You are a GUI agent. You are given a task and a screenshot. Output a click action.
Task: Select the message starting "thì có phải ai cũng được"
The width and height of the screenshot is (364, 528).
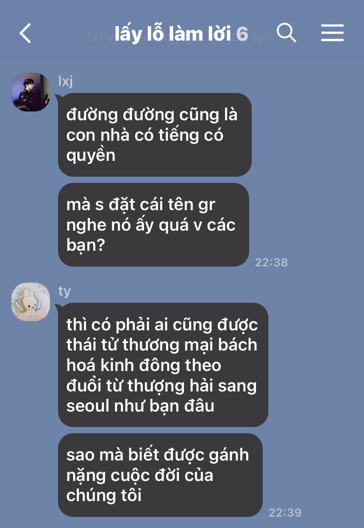pyautogui.click(x=163, y=365)
